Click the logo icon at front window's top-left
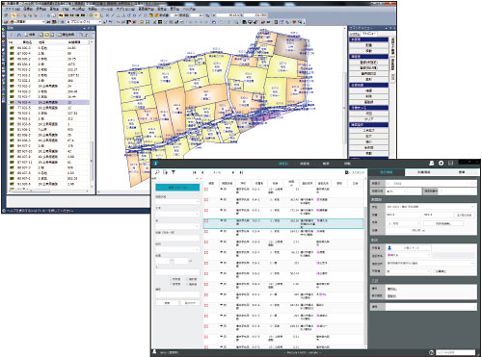482x357 pixels. 155,164
